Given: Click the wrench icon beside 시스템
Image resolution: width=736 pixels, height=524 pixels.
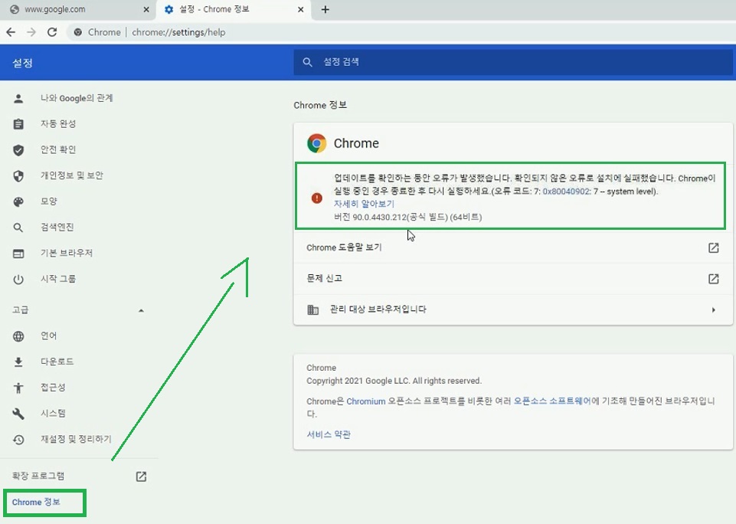Looking at the screenshot, I should [x=18, y=414].
